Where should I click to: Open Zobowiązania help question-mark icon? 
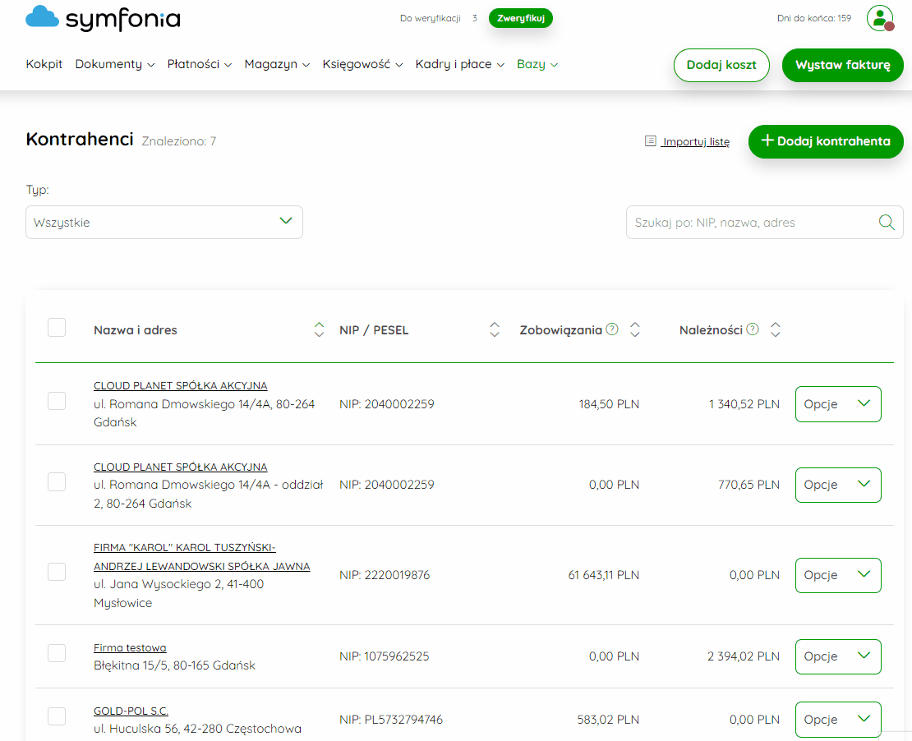(x=612, y=329)
